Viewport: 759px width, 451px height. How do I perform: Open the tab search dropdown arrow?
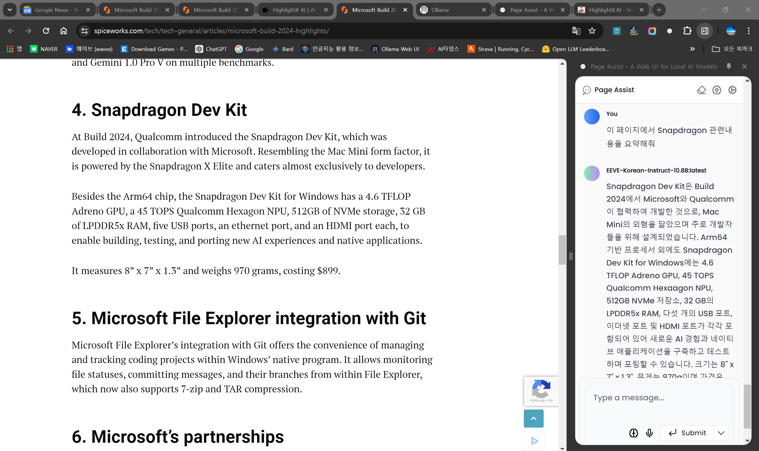click(x=10, y=10)
